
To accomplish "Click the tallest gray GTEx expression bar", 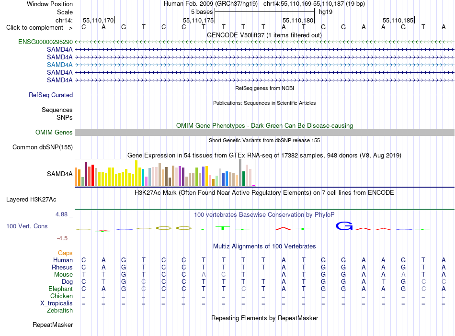I will tap(240, 172).
